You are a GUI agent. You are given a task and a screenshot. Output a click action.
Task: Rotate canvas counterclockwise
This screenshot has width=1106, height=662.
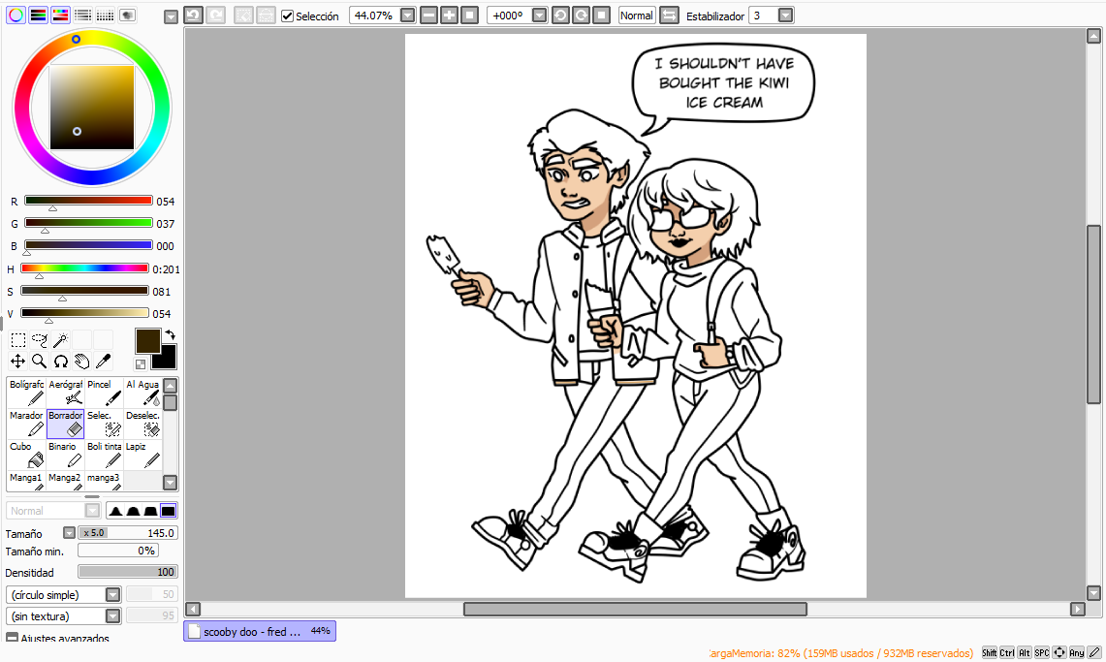(x=560, y=16)
